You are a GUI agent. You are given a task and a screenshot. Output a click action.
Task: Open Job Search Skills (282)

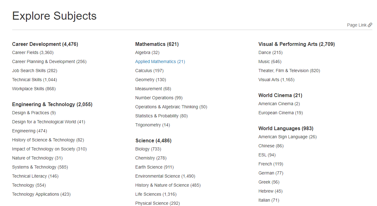[35, 71]
